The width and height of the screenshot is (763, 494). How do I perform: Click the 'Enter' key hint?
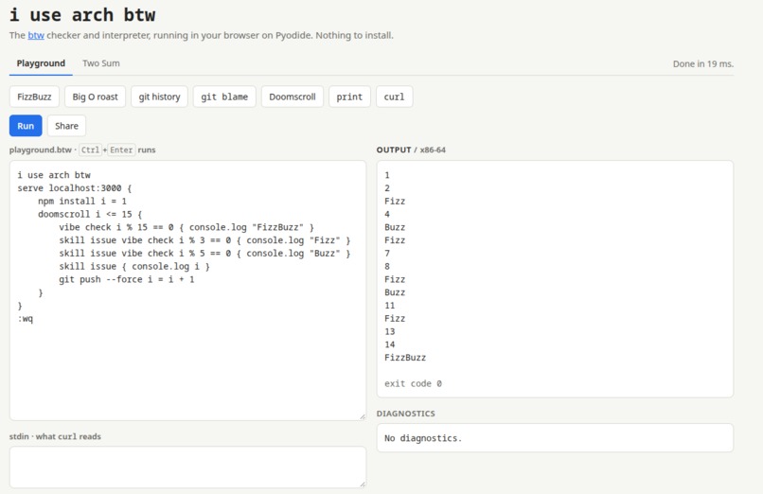point(121,150)
